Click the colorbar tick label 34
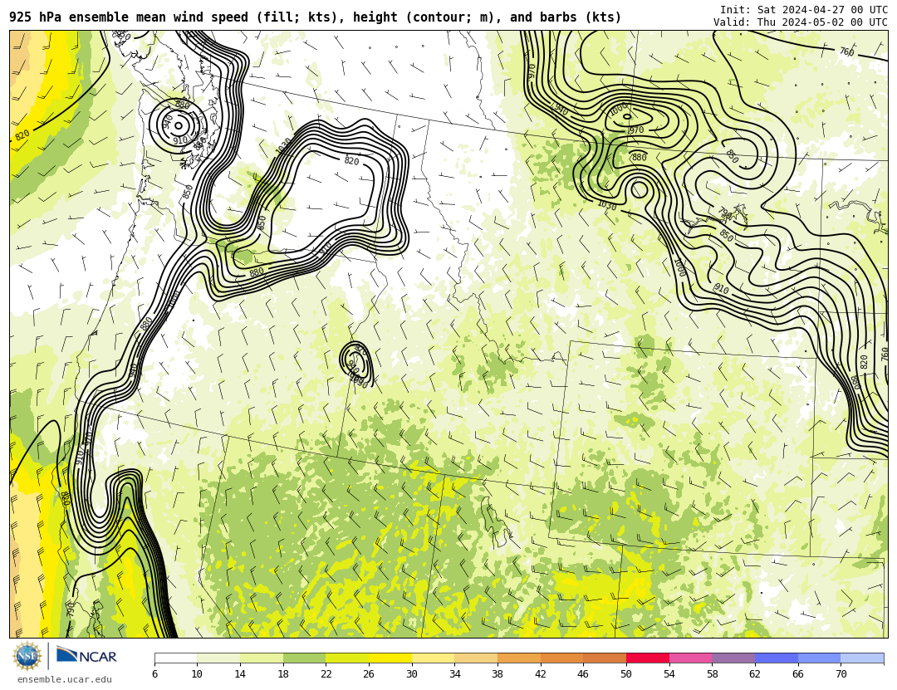The image size is (897, 690). point(454,674)
